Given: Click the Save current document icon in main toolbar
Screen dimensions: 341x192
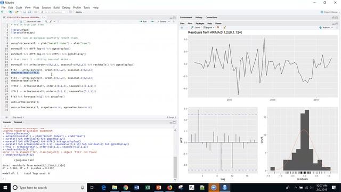Looking at the screenshot, I should [25, 12].
